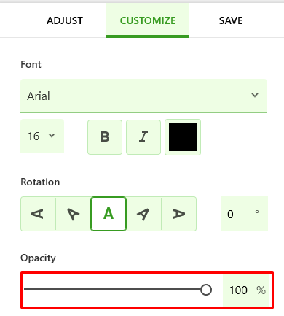Open the Arial font family dropdown
Image resolution: width=284 pixels, height=316 pixels.
pos(143,96)
